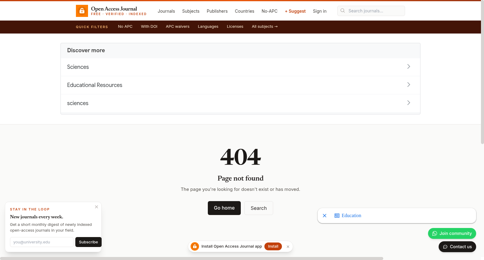Dismiss the install app banner
484x260 pixels.
(288, 247)
